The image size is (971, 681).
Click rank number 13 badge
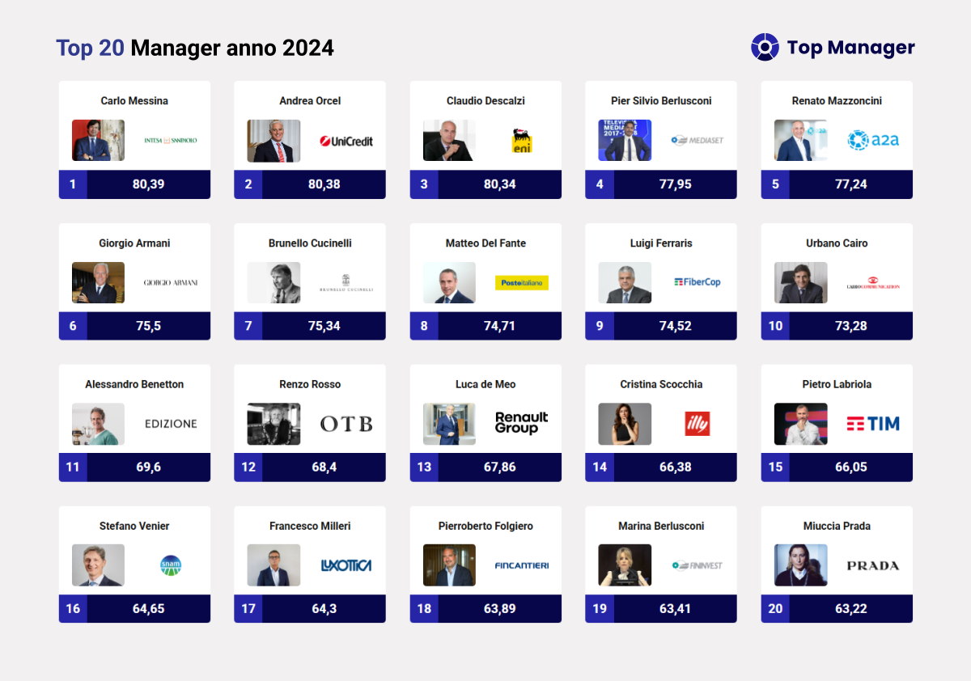click(424, 467)
